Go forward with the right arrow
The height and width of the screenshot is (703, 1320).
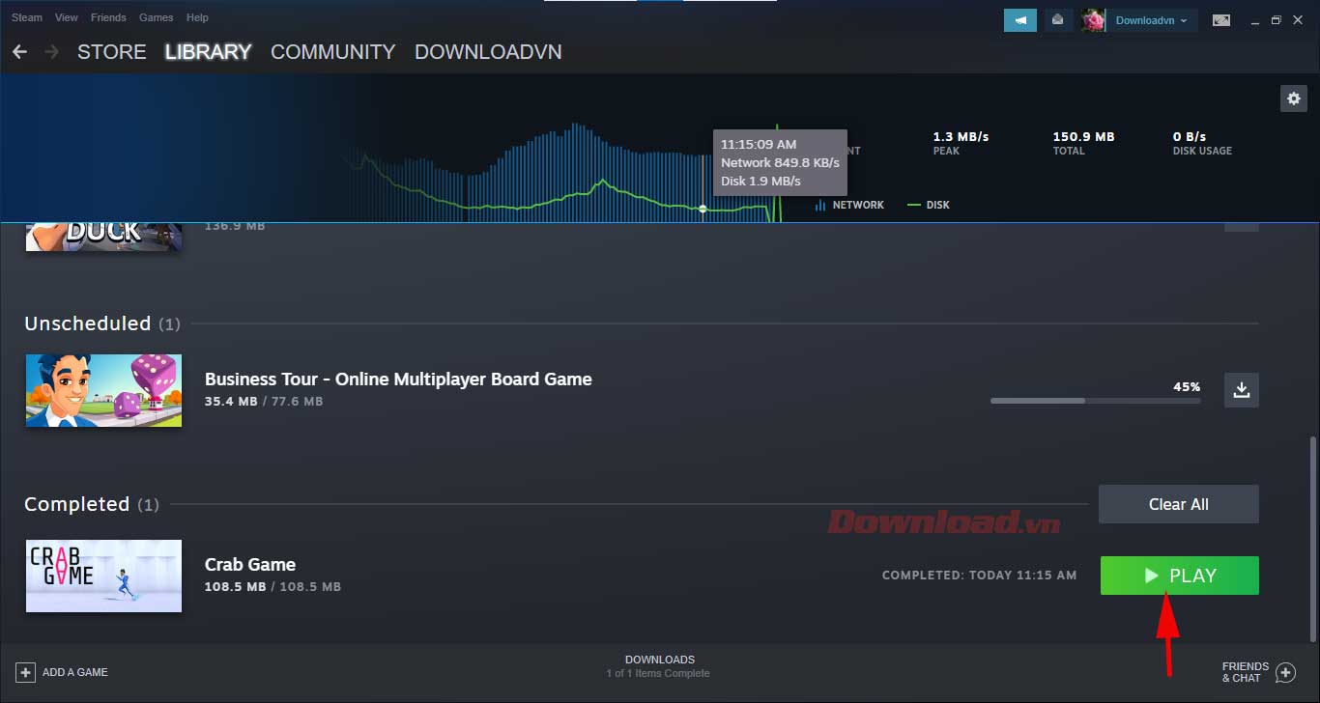tap(52, 51)
